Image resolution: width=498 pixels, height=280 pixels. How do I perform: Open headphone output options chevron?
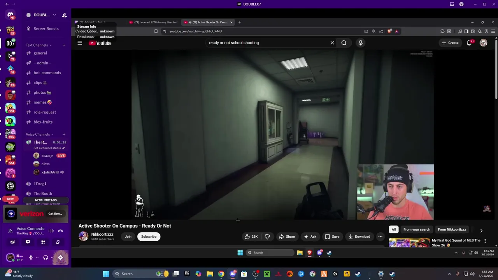point(52,257)
